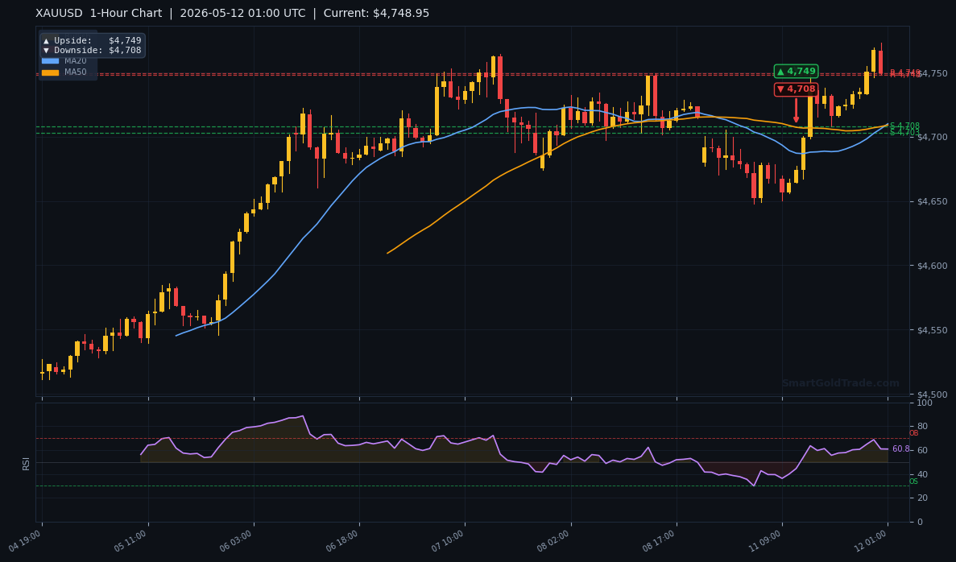Image resolution: width=956 pixels, height=562 pixels.
Task: Click the Upside $4,749 legend line
Action: click(x=92, y=41)
